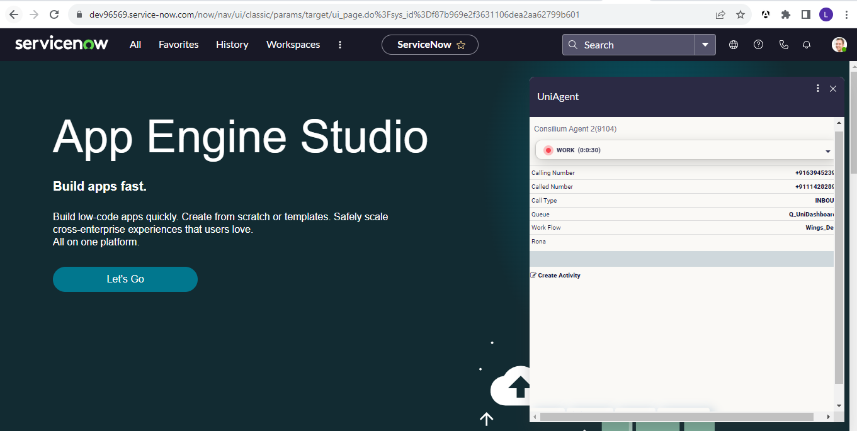Screen dimensions: 857x431
Task: Click the UniAgent scroll right arrow
Action: 827,417
